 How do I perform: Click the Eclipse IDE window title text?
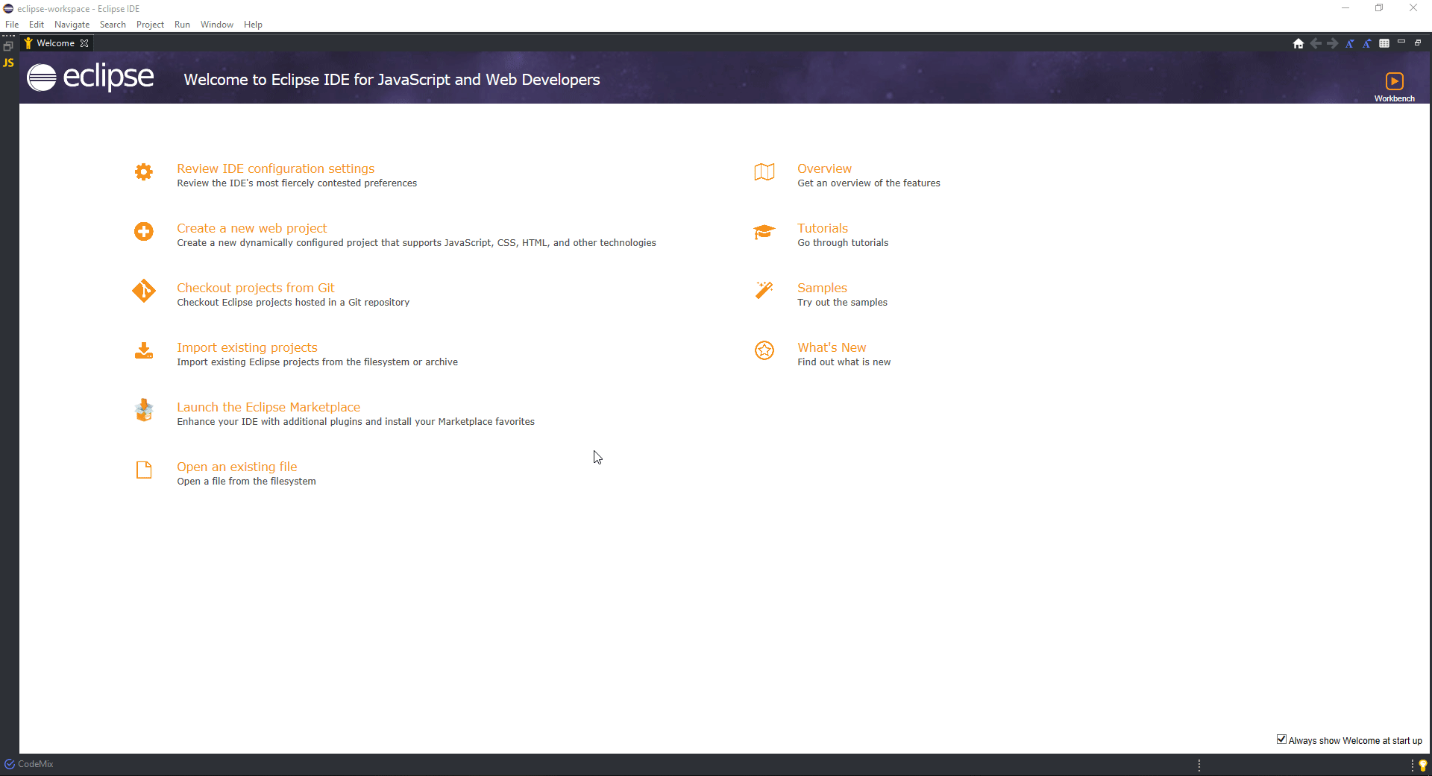(78, 9)
